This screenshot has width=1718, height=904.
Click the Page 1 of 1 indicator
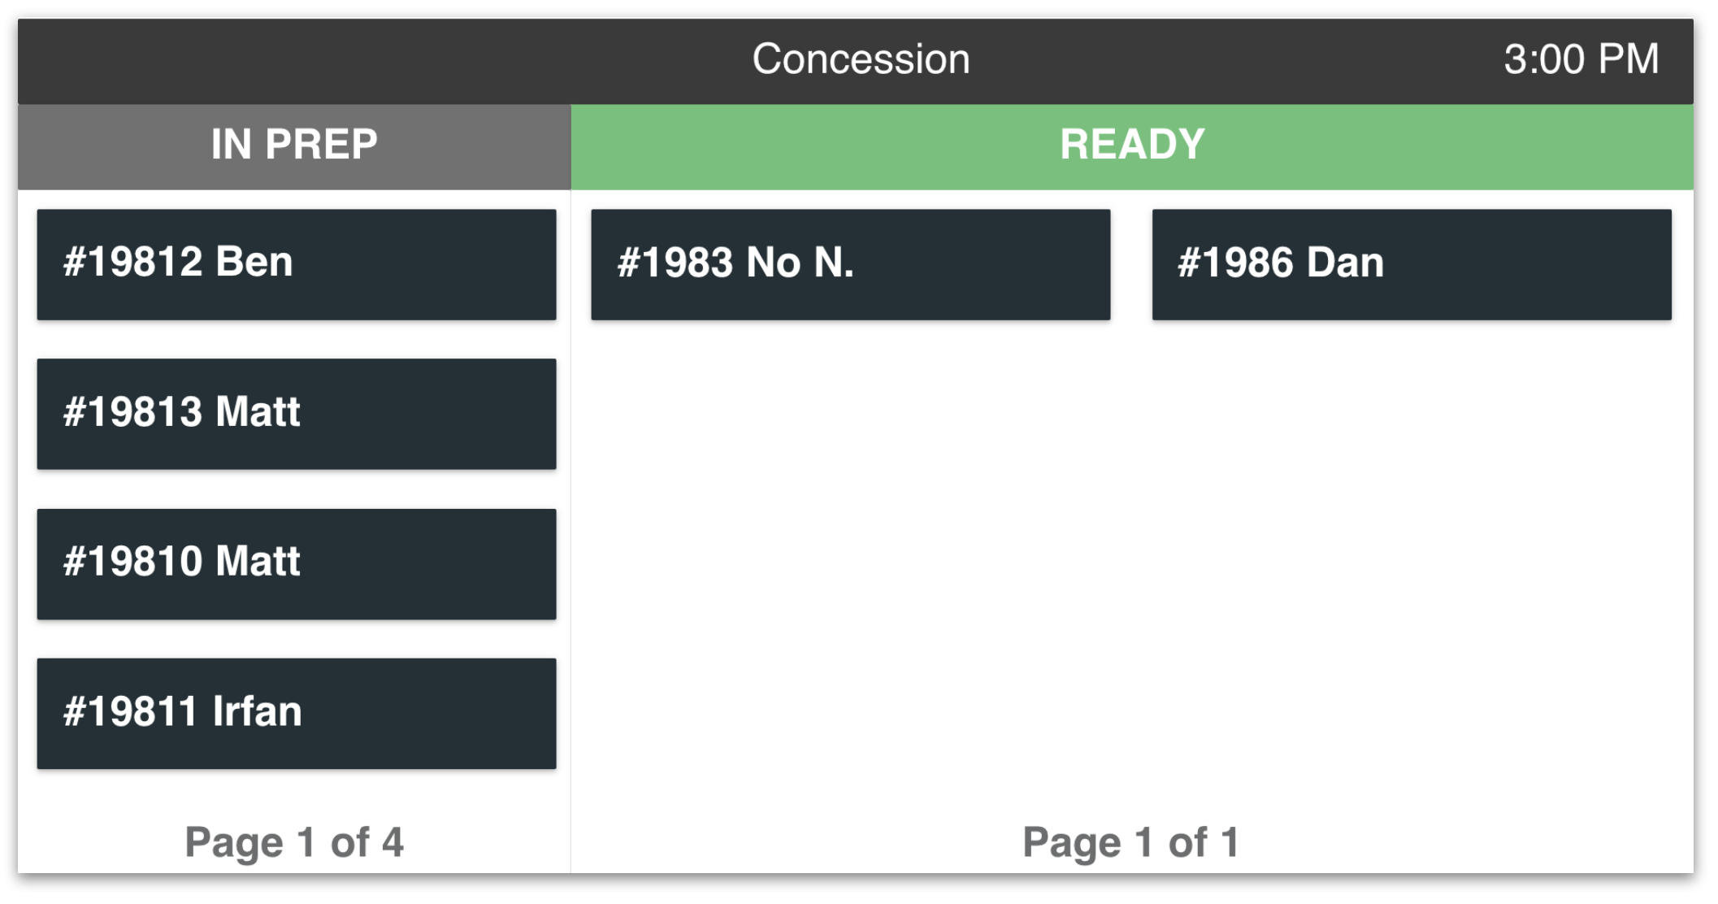pyautogui.click(x=1132, y=843)
